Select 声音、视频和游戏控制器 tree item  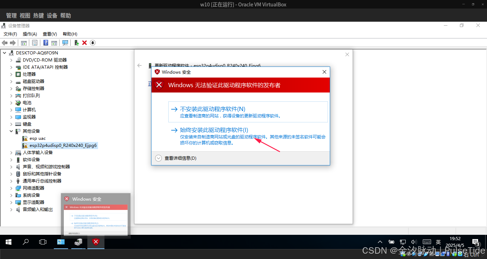[46, 166]
